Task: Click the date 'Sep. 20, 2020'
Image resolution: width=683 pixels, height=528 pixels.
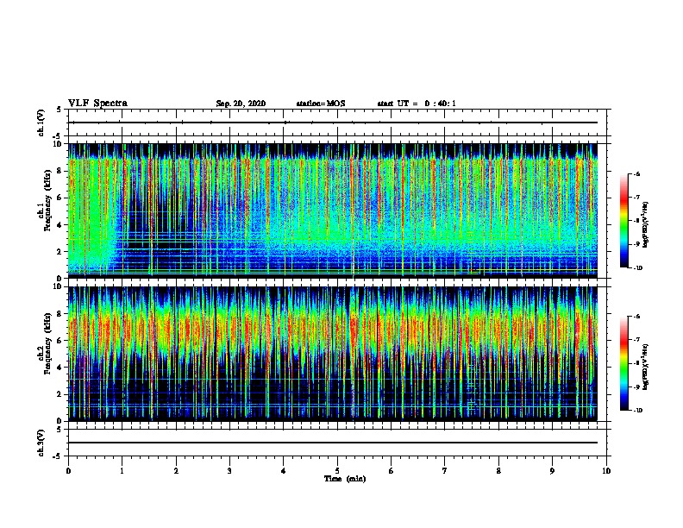Action: point(241,104)
